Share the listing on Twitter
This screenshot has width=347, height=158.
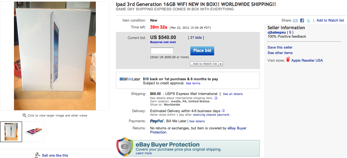click(x=309, y=20)
